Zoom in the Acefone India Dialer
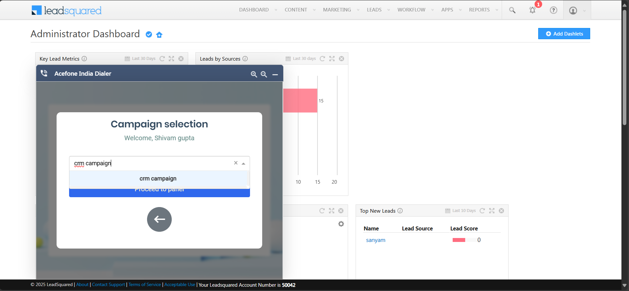This screenshot has height=291, width=629. (254, 74)
